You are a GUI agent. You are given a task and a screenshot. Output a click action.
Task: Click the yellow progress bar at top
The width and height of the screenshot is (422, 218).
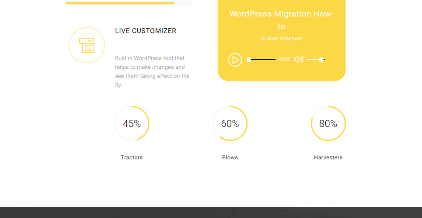pyautogui.click(x=120, y=3)
